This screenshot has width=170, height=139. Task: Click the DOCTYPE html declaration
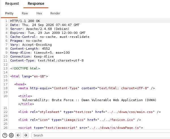25,68
